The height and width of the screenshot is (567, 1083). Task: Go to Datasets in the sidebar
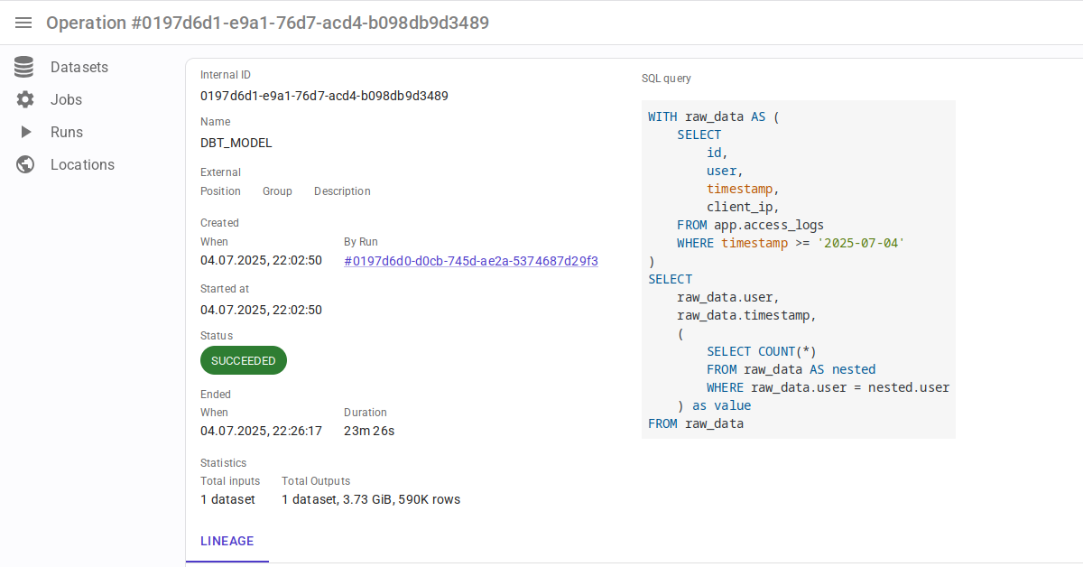(x=79, y=68)
